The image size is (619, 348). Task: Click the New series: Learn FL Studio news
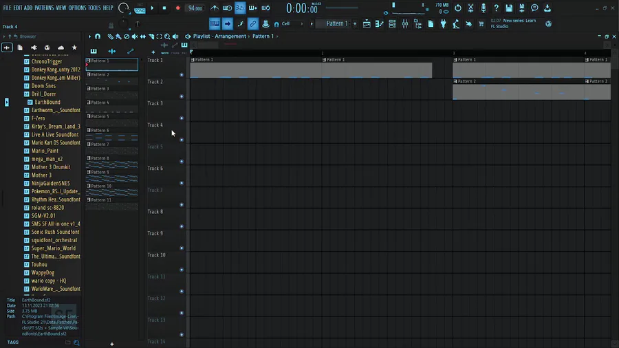coord(513,23)
